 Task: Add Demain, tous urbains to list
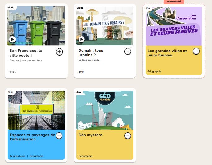128,51
